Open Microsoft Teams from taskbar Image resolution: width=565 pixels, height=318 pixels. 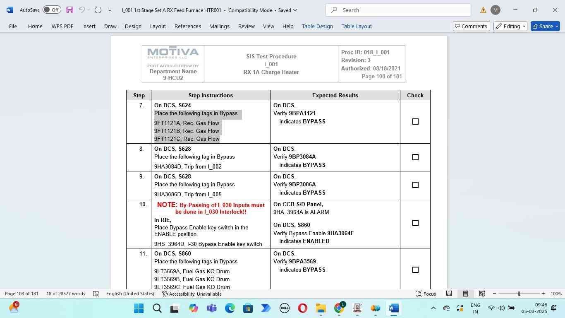[x=212, y=308]
